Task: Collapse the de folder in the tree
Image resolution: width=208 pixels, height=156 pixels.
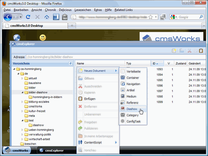Action: tap(18, 74)
